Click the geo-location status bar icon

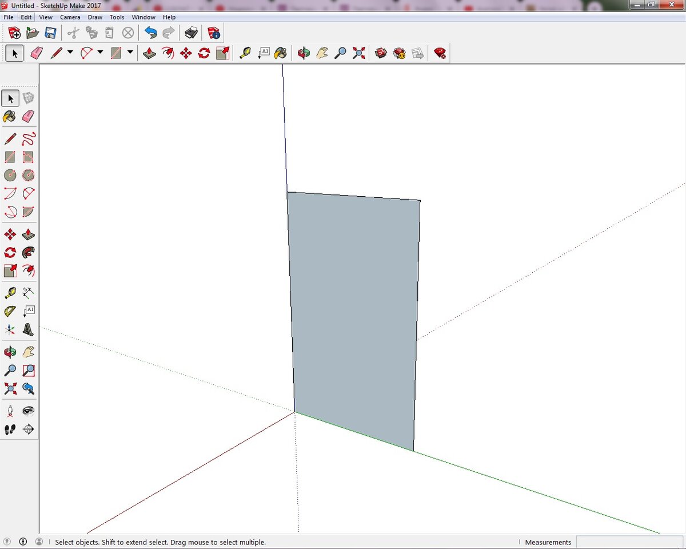click(x=7, y=542)
